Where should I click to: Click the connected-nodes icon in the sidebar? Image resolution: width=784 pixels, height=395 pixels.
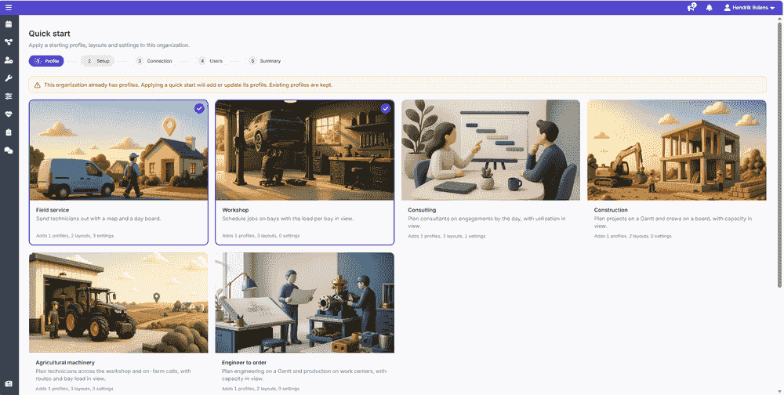coord(9,42)
